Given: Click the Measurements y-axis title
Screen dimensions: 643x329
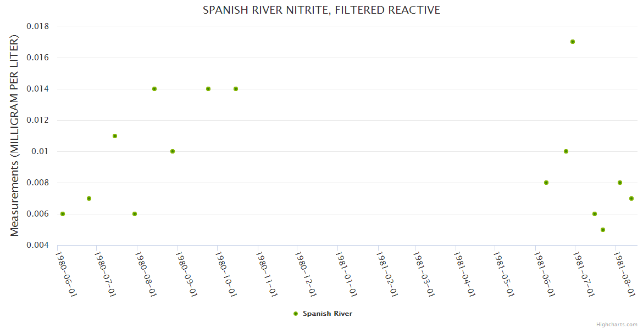Looking at the screenshot, I should click(x=14, y=135).
